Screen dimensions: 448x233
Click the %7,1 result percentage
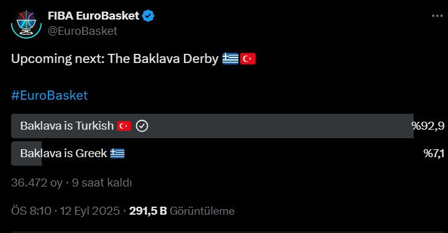(x=434, y=153)
